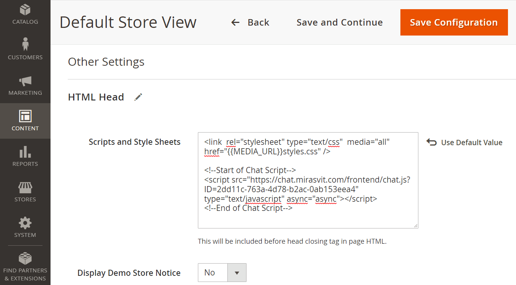The image size is (516, 285).
Task: Click the Scripts and Style Sheets label
Action: [x=134, y=142]
